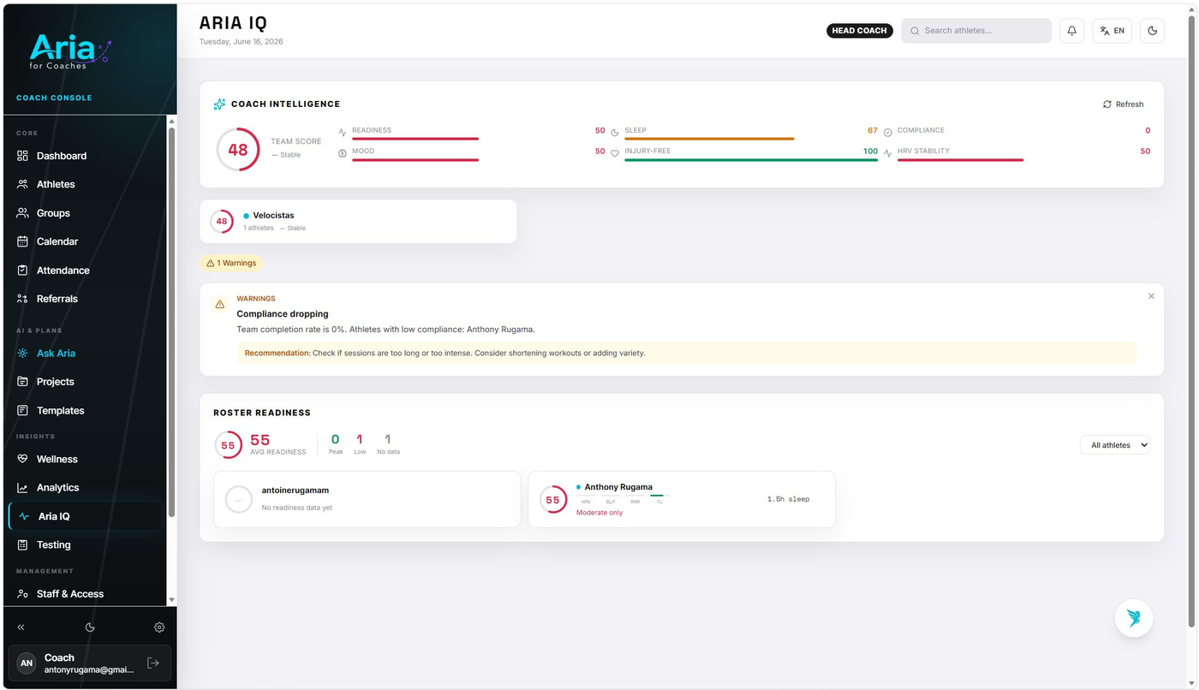
Task: Dismiss the Compliance dropping warning
Action: [x=1151, y=296]
